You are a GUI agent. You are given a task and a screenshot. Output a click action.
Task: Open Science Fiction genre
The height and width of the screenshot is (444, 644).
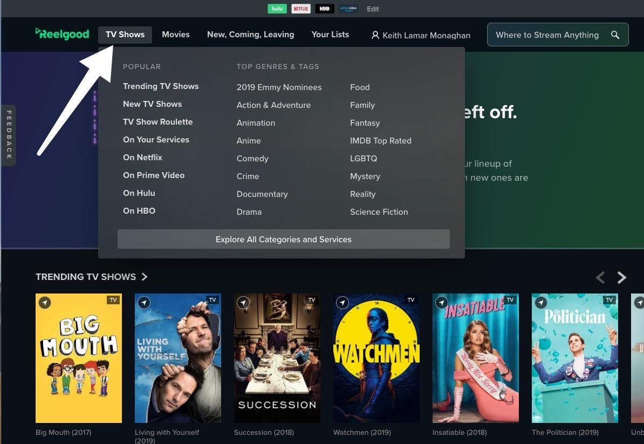point(379,212)
